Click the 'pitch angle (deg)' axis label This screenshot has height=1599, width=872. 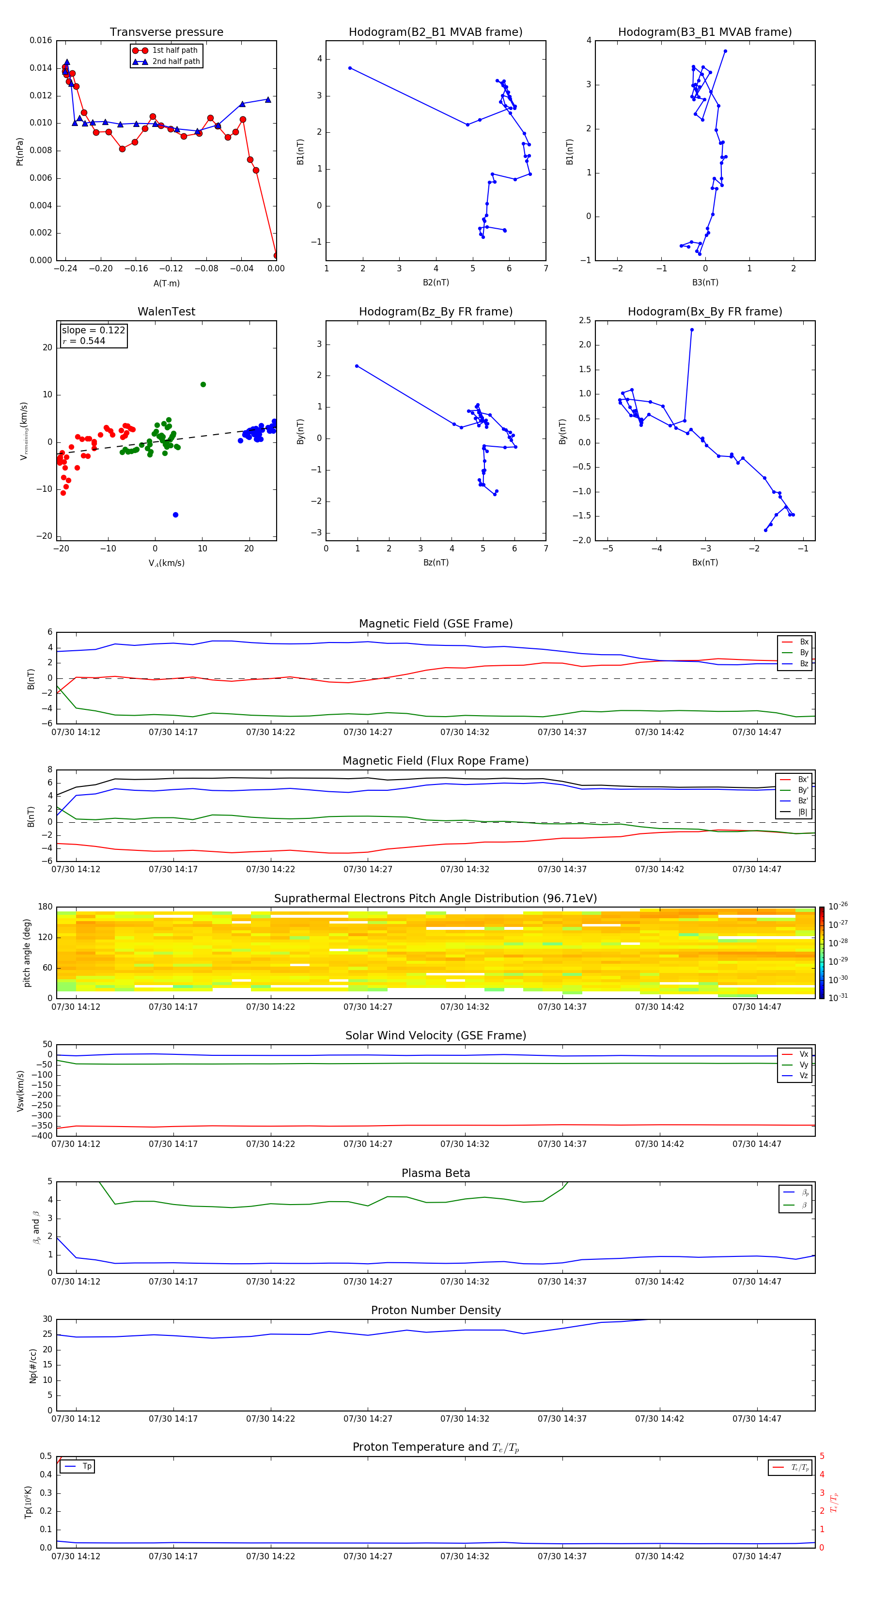tap(27, 953)
